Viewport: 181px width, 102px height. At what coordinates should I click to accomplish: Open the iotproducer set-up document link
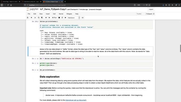(76, 100)
